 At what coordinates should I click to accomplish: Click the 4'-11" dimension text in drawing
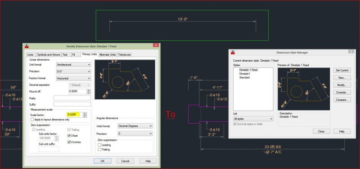217,87
